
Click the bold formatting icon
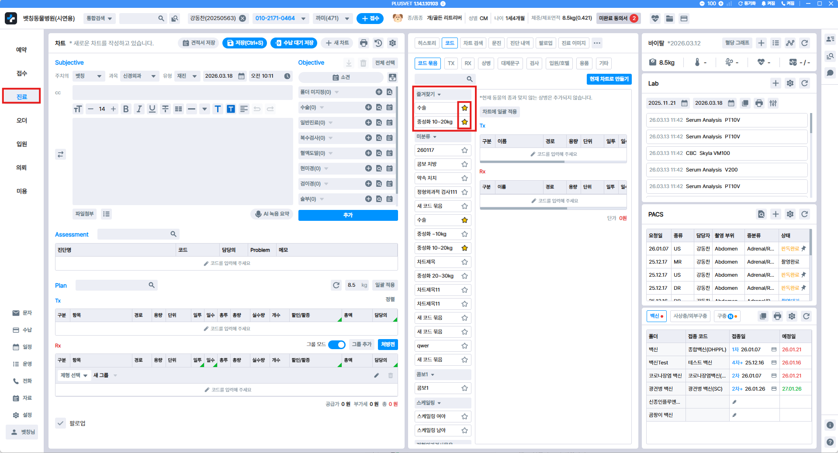(126, 109)
